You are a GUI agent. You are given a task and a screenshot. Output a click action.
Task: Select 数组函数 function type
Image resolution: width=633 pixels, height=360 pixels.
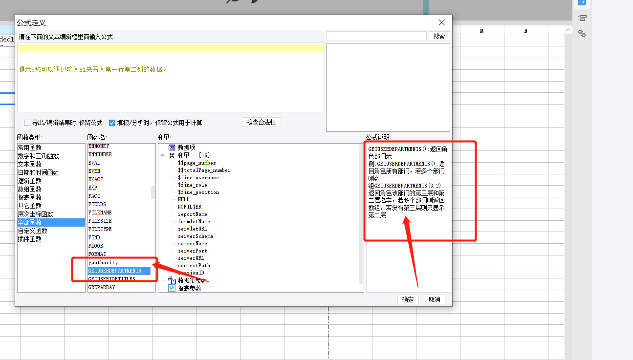51,189
